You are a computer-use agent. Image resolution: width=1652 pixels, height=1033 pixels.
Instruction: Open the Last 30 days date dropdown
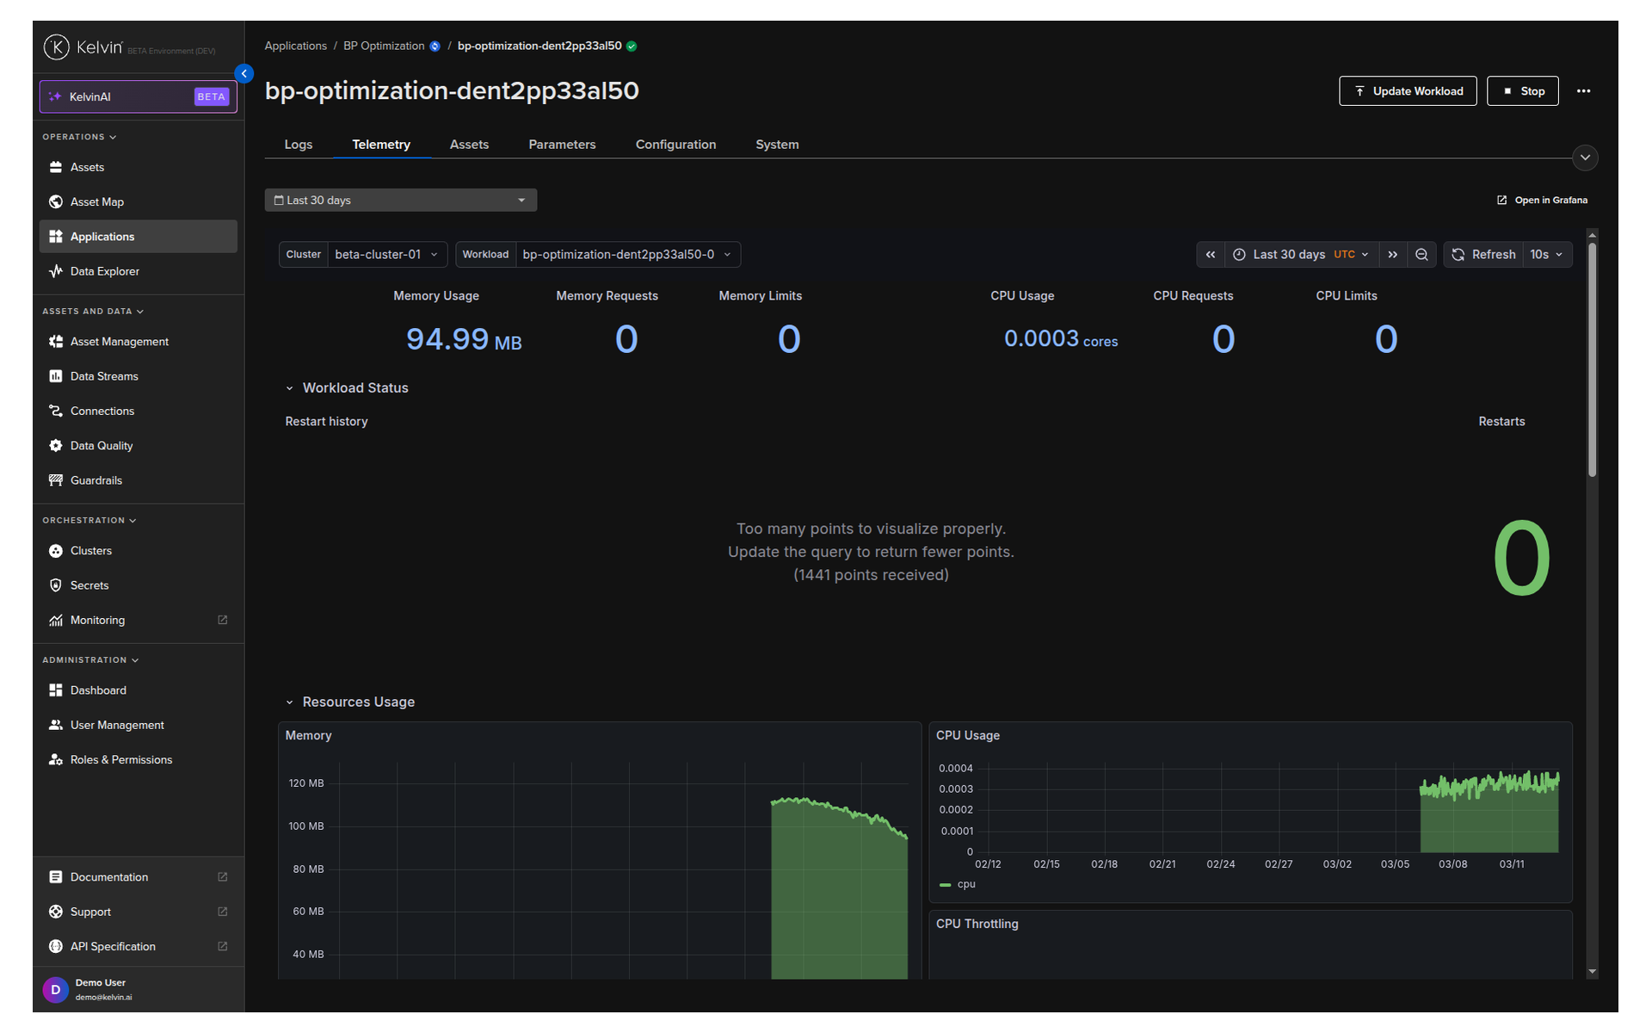point(401,201)
